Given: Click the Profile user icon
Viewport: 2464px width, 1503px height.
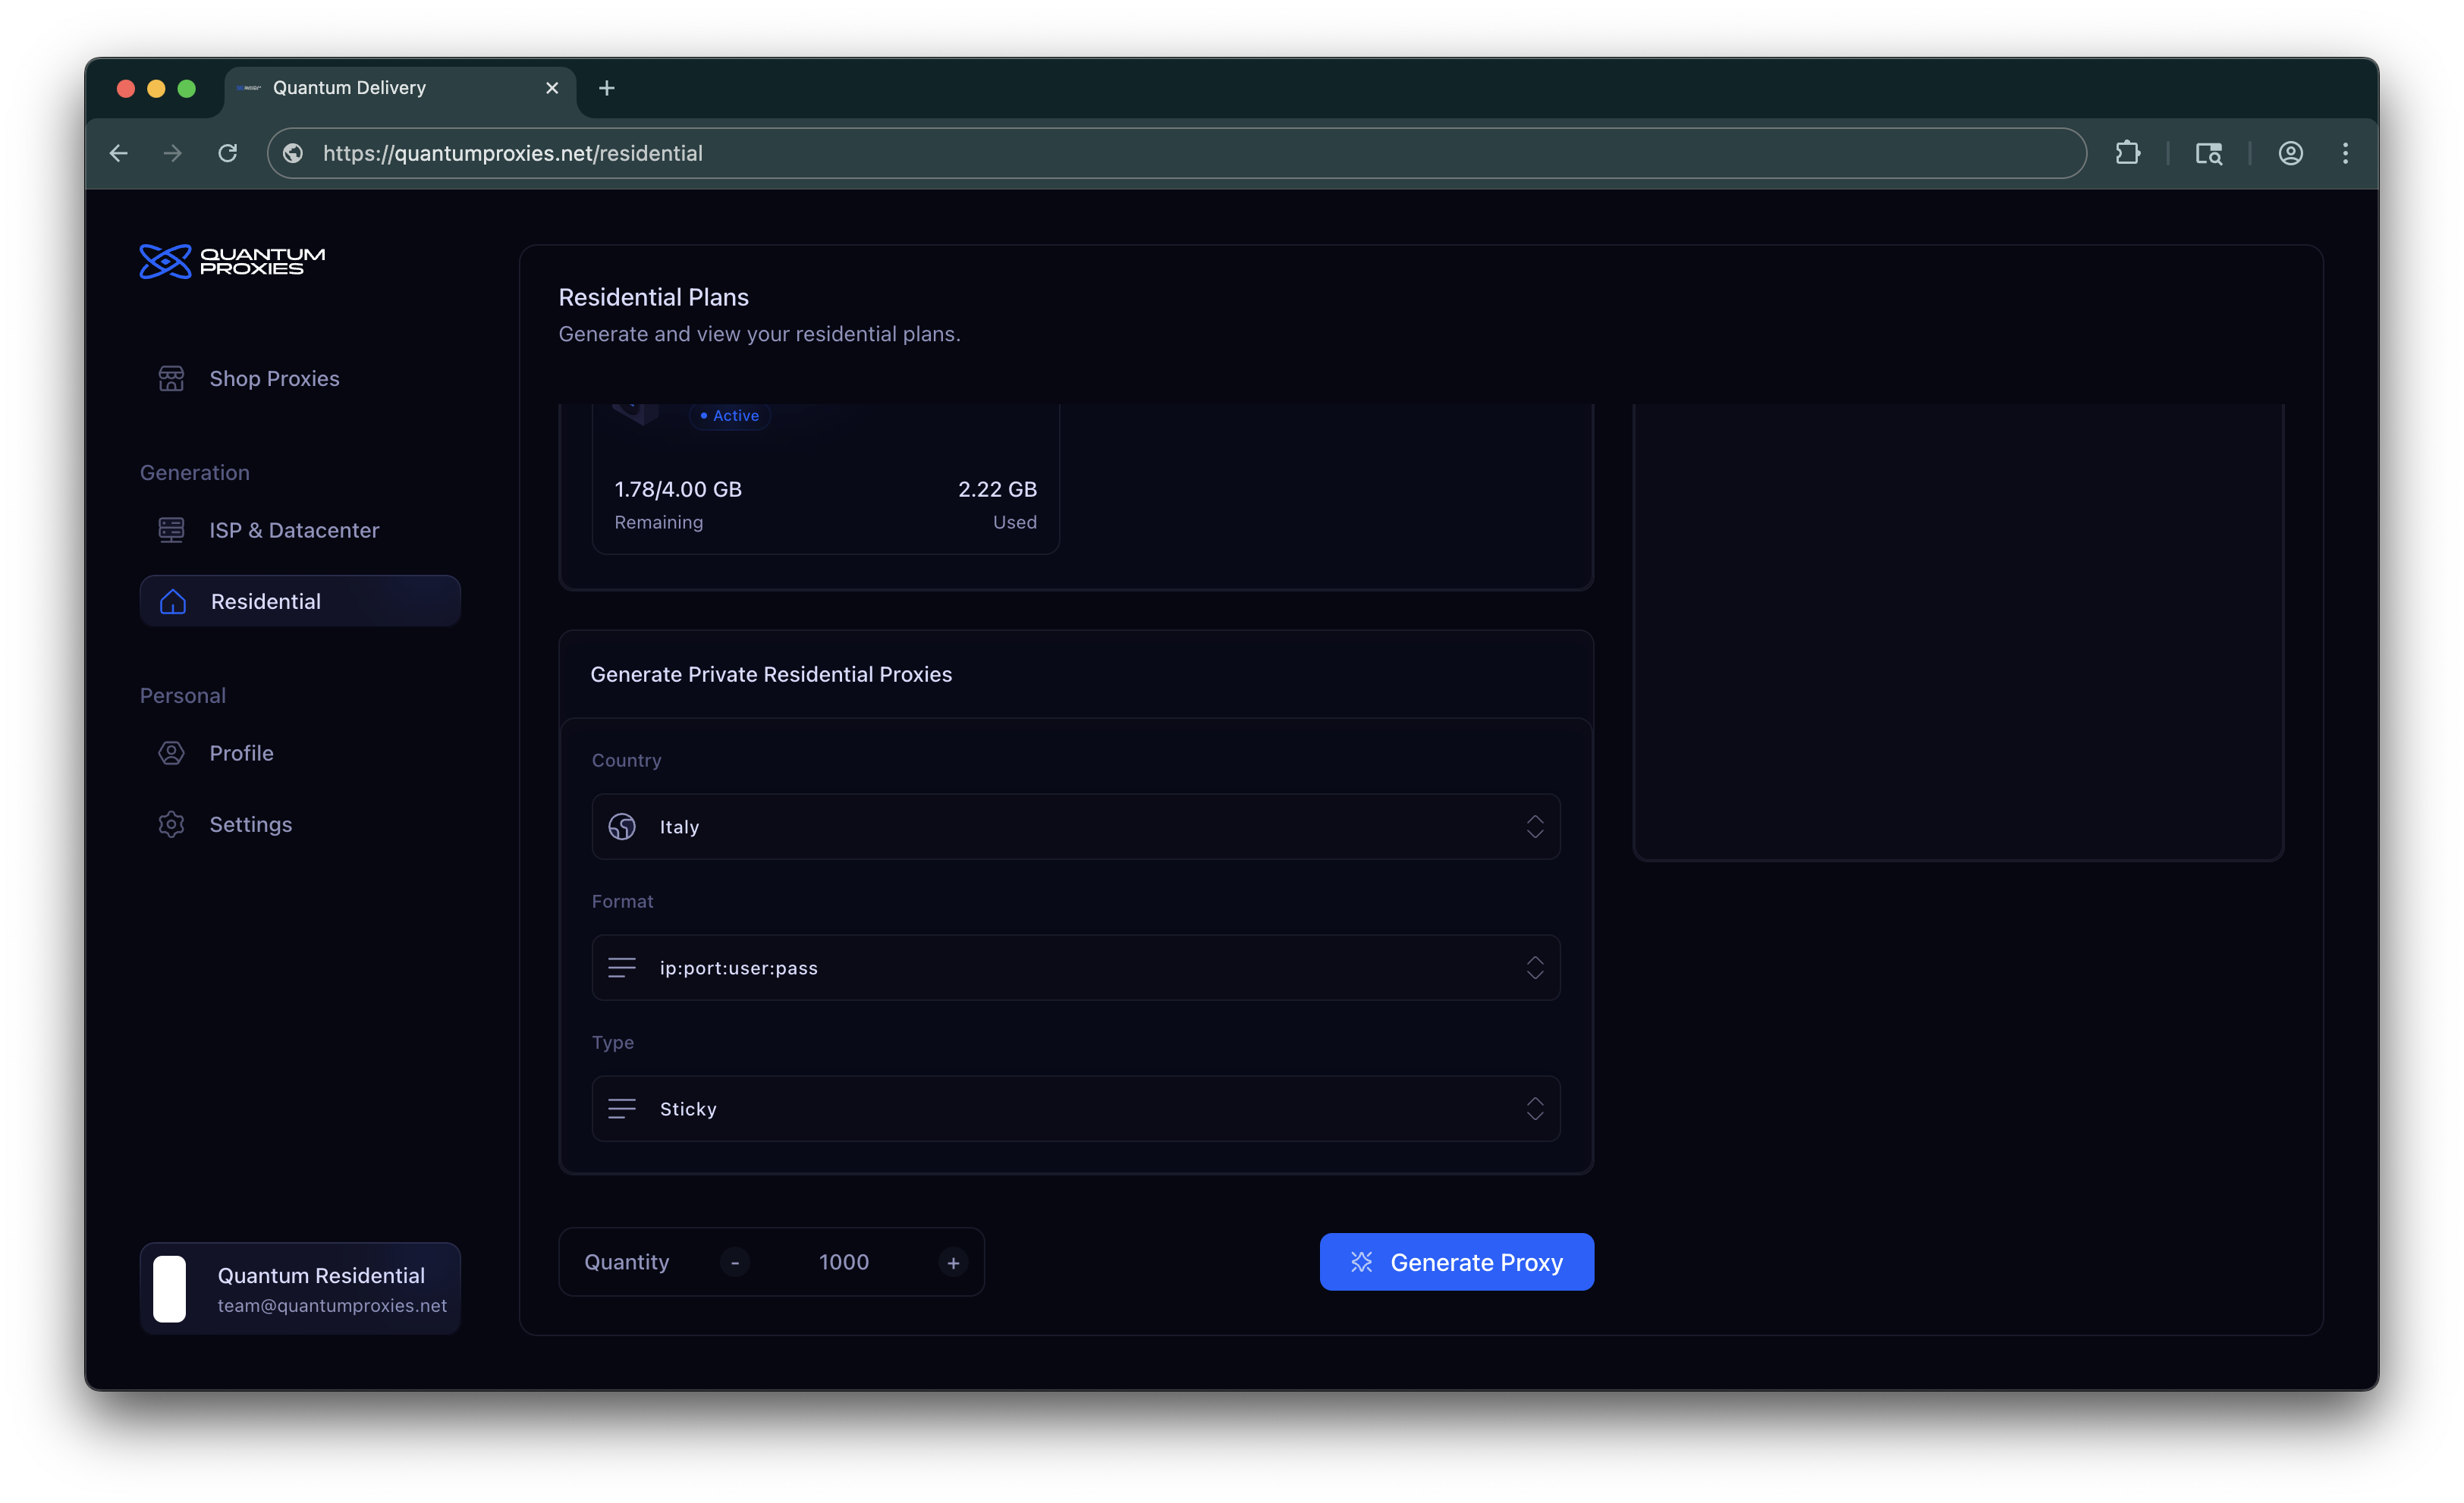Looking at the screenshot, I should click(171, 752).
